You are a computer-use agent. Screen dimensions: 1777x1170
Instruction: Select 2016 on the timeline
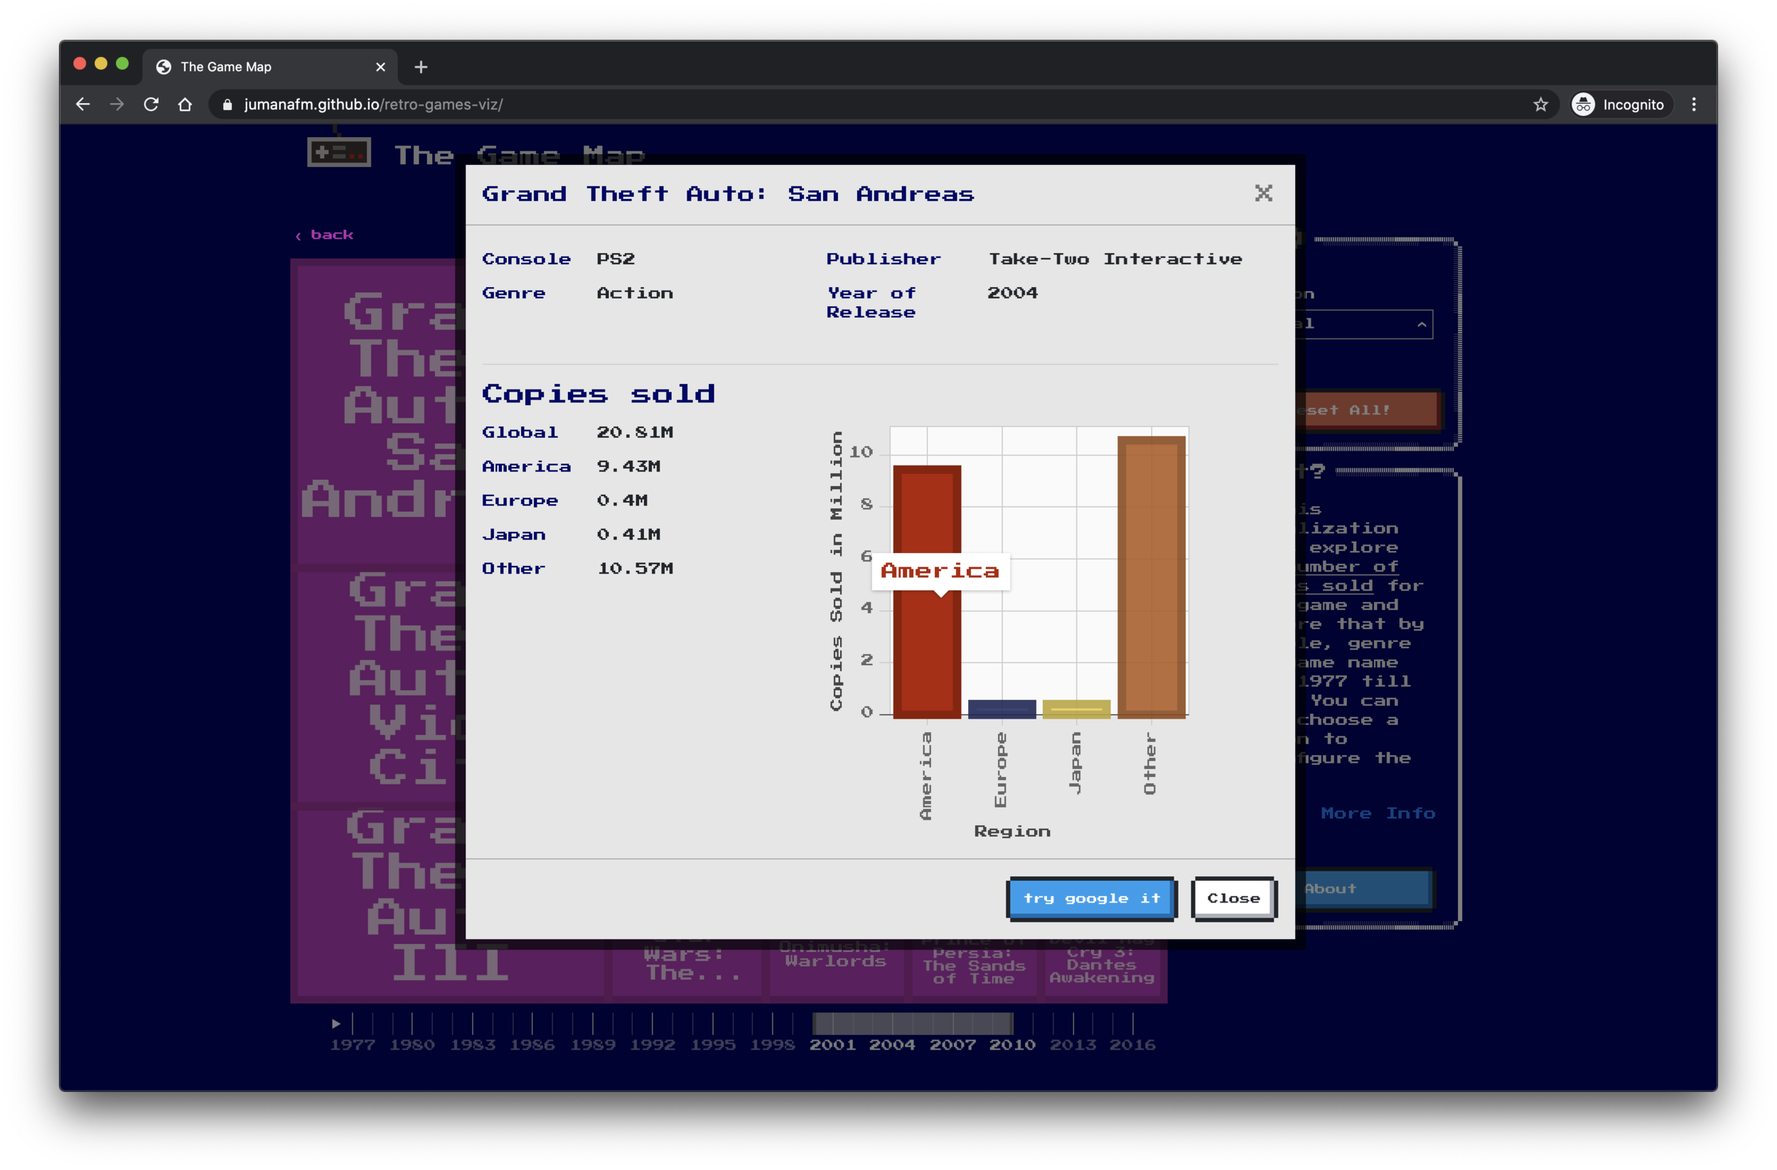(1132, 1045)
